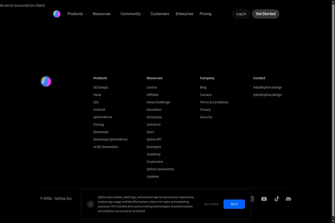
Task: Open Customers in the top navigation
Action: 160,14
